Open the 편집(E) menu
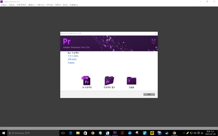Screen dimensions: 218x136 [12, 5]
